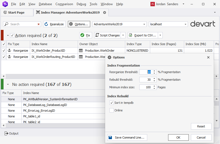Screen dimensions: 220x144
Task: Click the Save Command Line floppy icon
Action: click(111, 137)
